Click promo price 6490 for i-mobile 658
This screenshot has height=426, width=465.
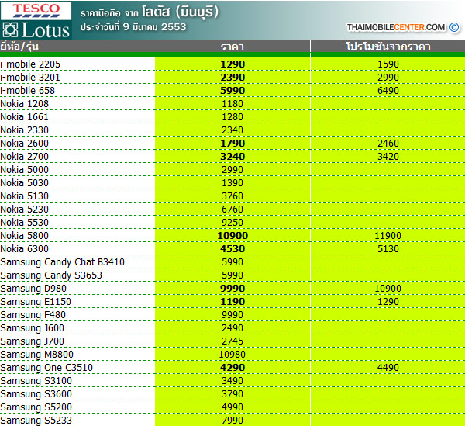387,90
